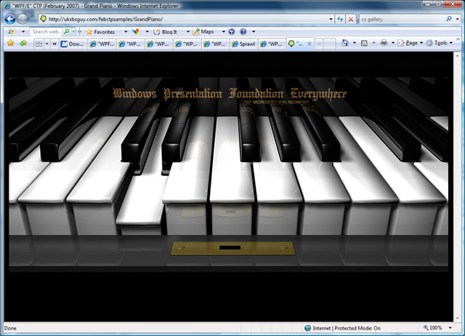Click the Print icon
Viewport: 465px width, 336px height.
(x=384, y=44)
